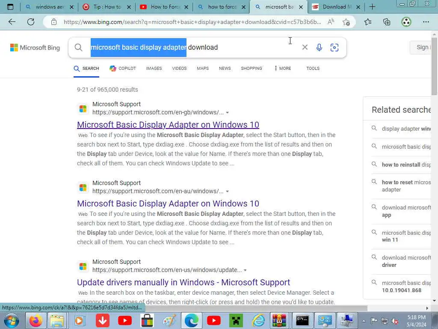Close the 'how to force' tab

pyautogui.click(x=243, y=7)
